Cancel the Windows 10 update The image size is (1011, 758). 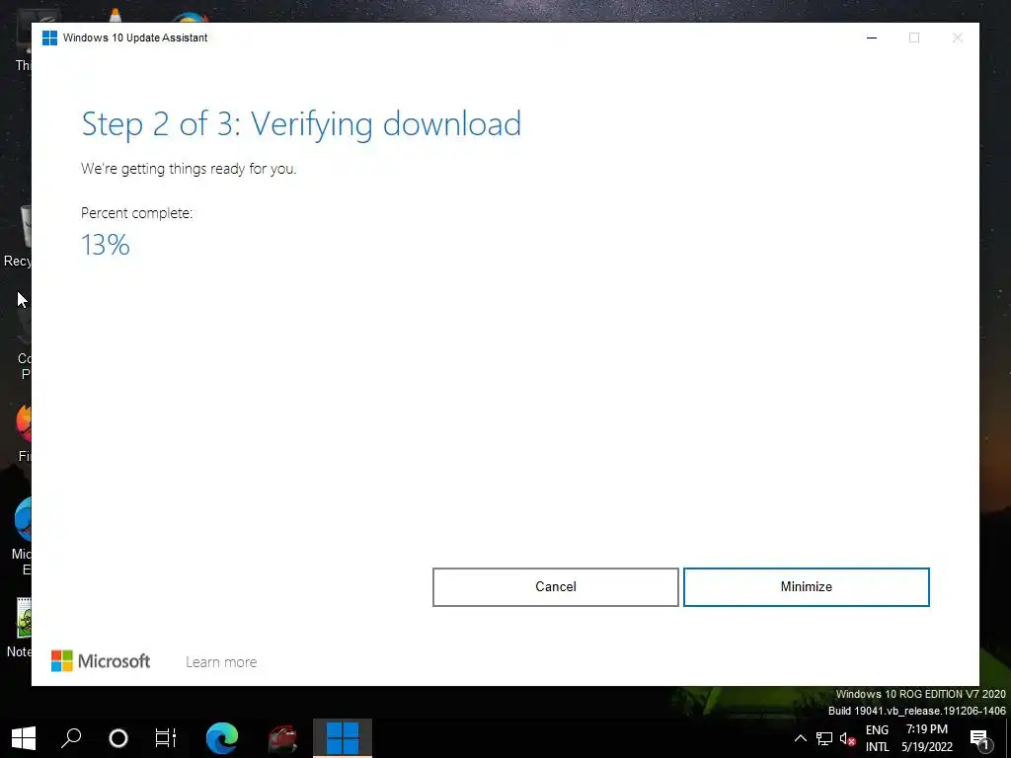tap(555, 586)
